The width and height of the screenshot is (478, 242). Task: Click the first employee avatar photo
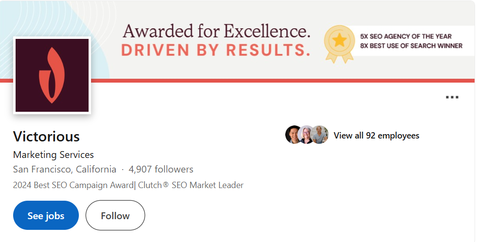coord(293,135)
